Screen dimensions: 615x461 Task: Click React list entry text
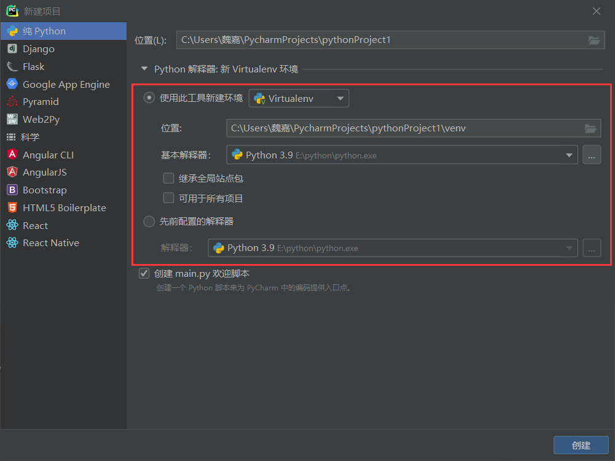35,226
